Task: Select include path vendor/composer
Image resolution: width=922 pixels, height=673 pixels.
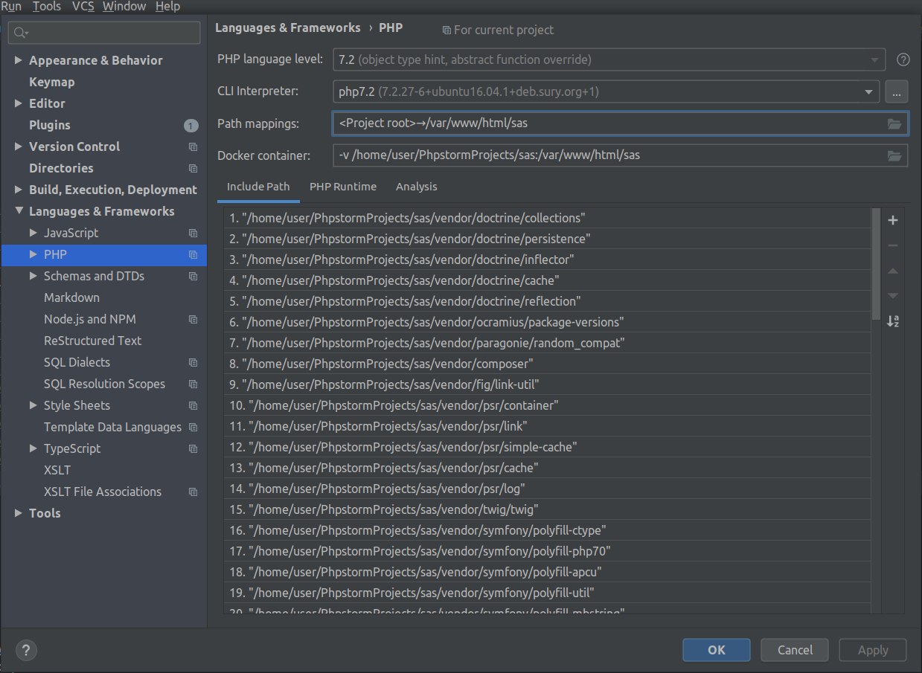Action: 547,364
